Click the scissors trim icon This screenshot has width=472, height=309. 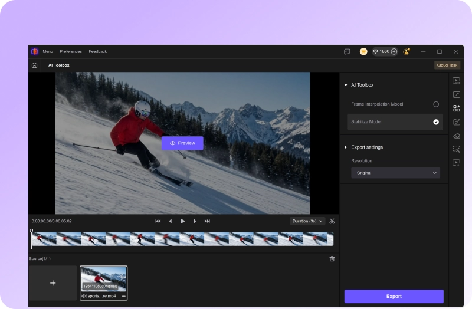pyautogui.click(x=332, y=221)
